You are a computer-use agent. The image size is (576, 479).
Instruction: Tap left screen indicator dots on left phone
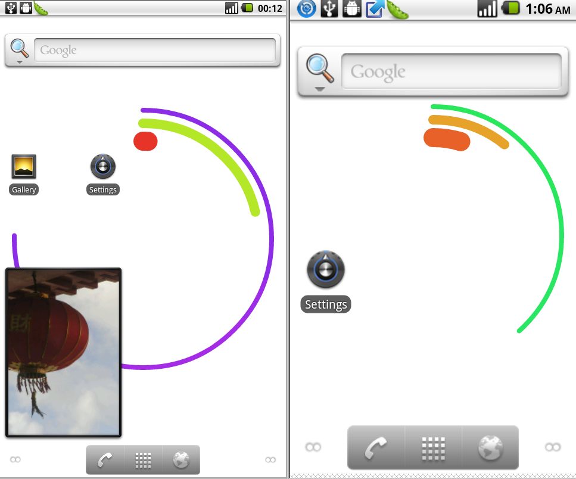(x=15, y=459)
